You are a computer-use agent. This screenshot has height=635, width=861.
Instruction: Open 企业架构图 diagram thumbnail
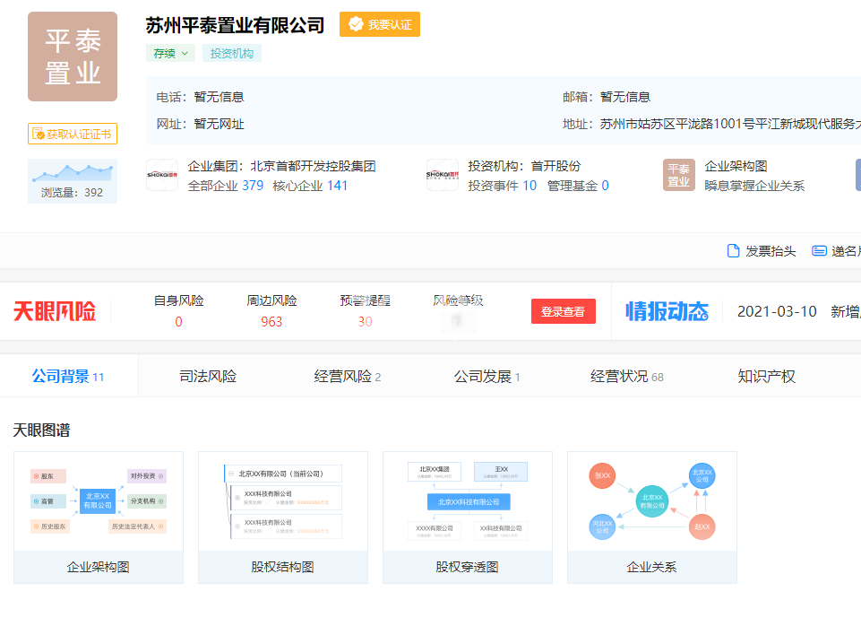(99, 518)
